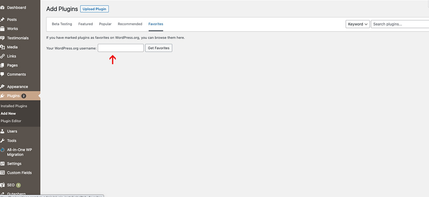
Task: Open the Tools menu label
Action: [12, 141]
